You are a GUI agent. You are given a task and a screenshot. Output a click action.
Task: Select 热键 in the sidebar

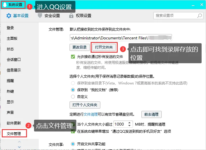click(x=10, y=91)
